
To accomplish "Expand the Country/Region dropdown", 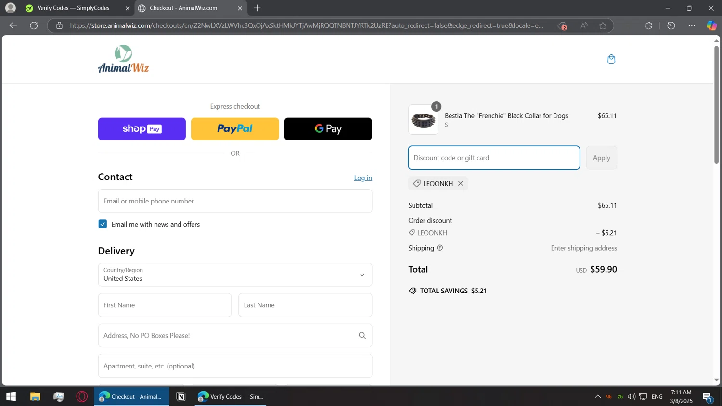I will (235, 275).
